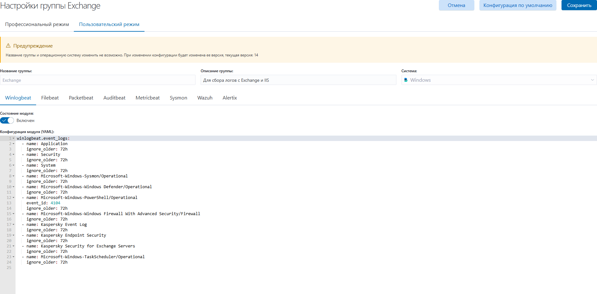Image resolution: width=597 pixels, height=294 pixels.
Task: Select the Пользовательский режим tab
Action: [109, 24]
